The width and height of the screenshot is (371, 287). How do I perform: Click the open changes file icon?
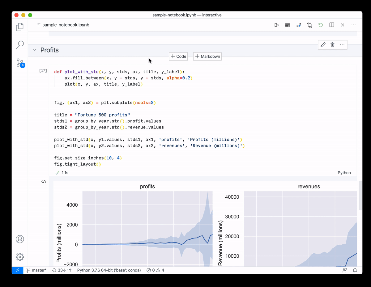[299, 25]
